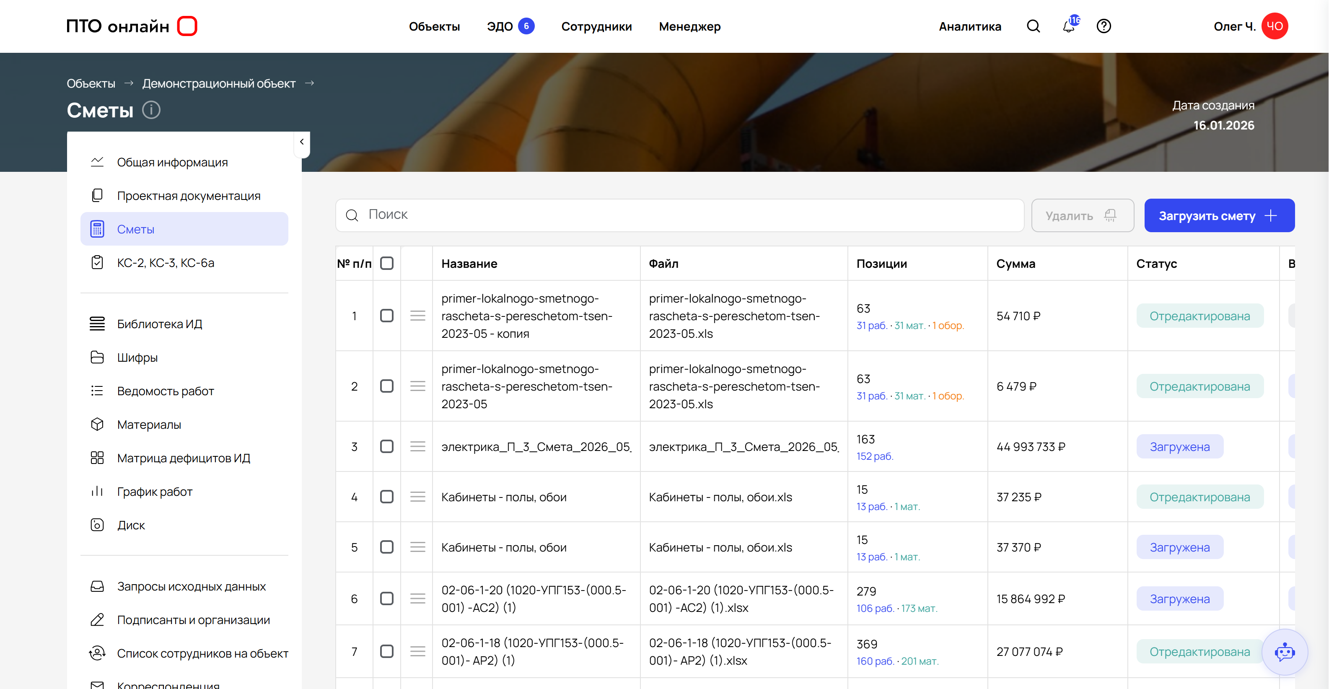Image resolution: width=1329 pixels, height=689 pixels.
Task: Check the checkbox for row 1
Action: (x=386, y=316)
